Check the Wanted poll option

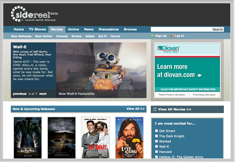[156, 141]
